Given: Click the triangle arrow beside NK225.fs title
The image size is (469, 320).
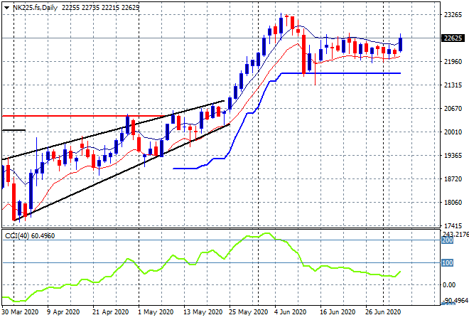Looking at the screenshot, I should pyautogui.click(x=6, y=8).
